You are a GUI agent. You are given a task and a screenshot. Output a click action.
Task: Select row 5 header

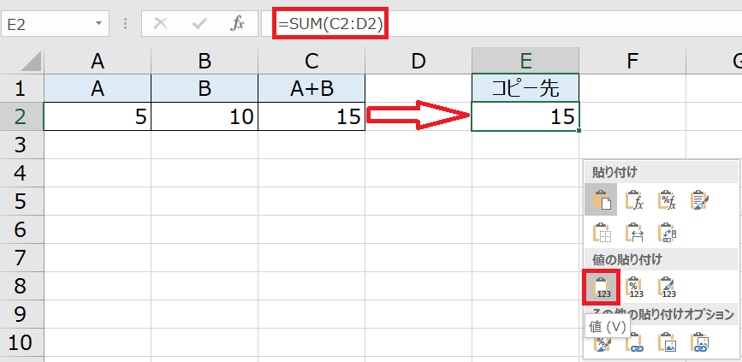(x=21, y=201)
